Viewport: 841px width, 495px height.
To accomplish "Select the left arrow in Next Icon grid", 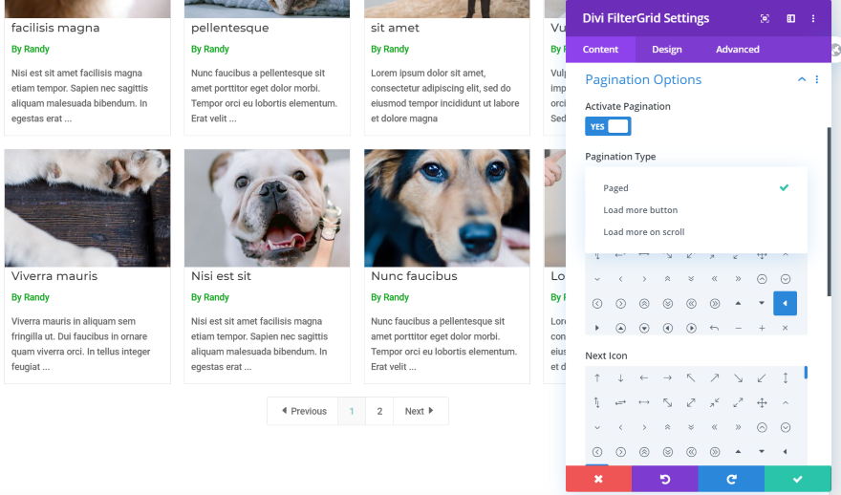I will [x=644, y=378].
